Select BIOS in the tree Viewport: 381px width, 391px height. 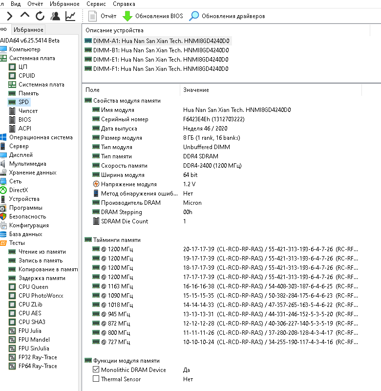(x=25, y=120)
